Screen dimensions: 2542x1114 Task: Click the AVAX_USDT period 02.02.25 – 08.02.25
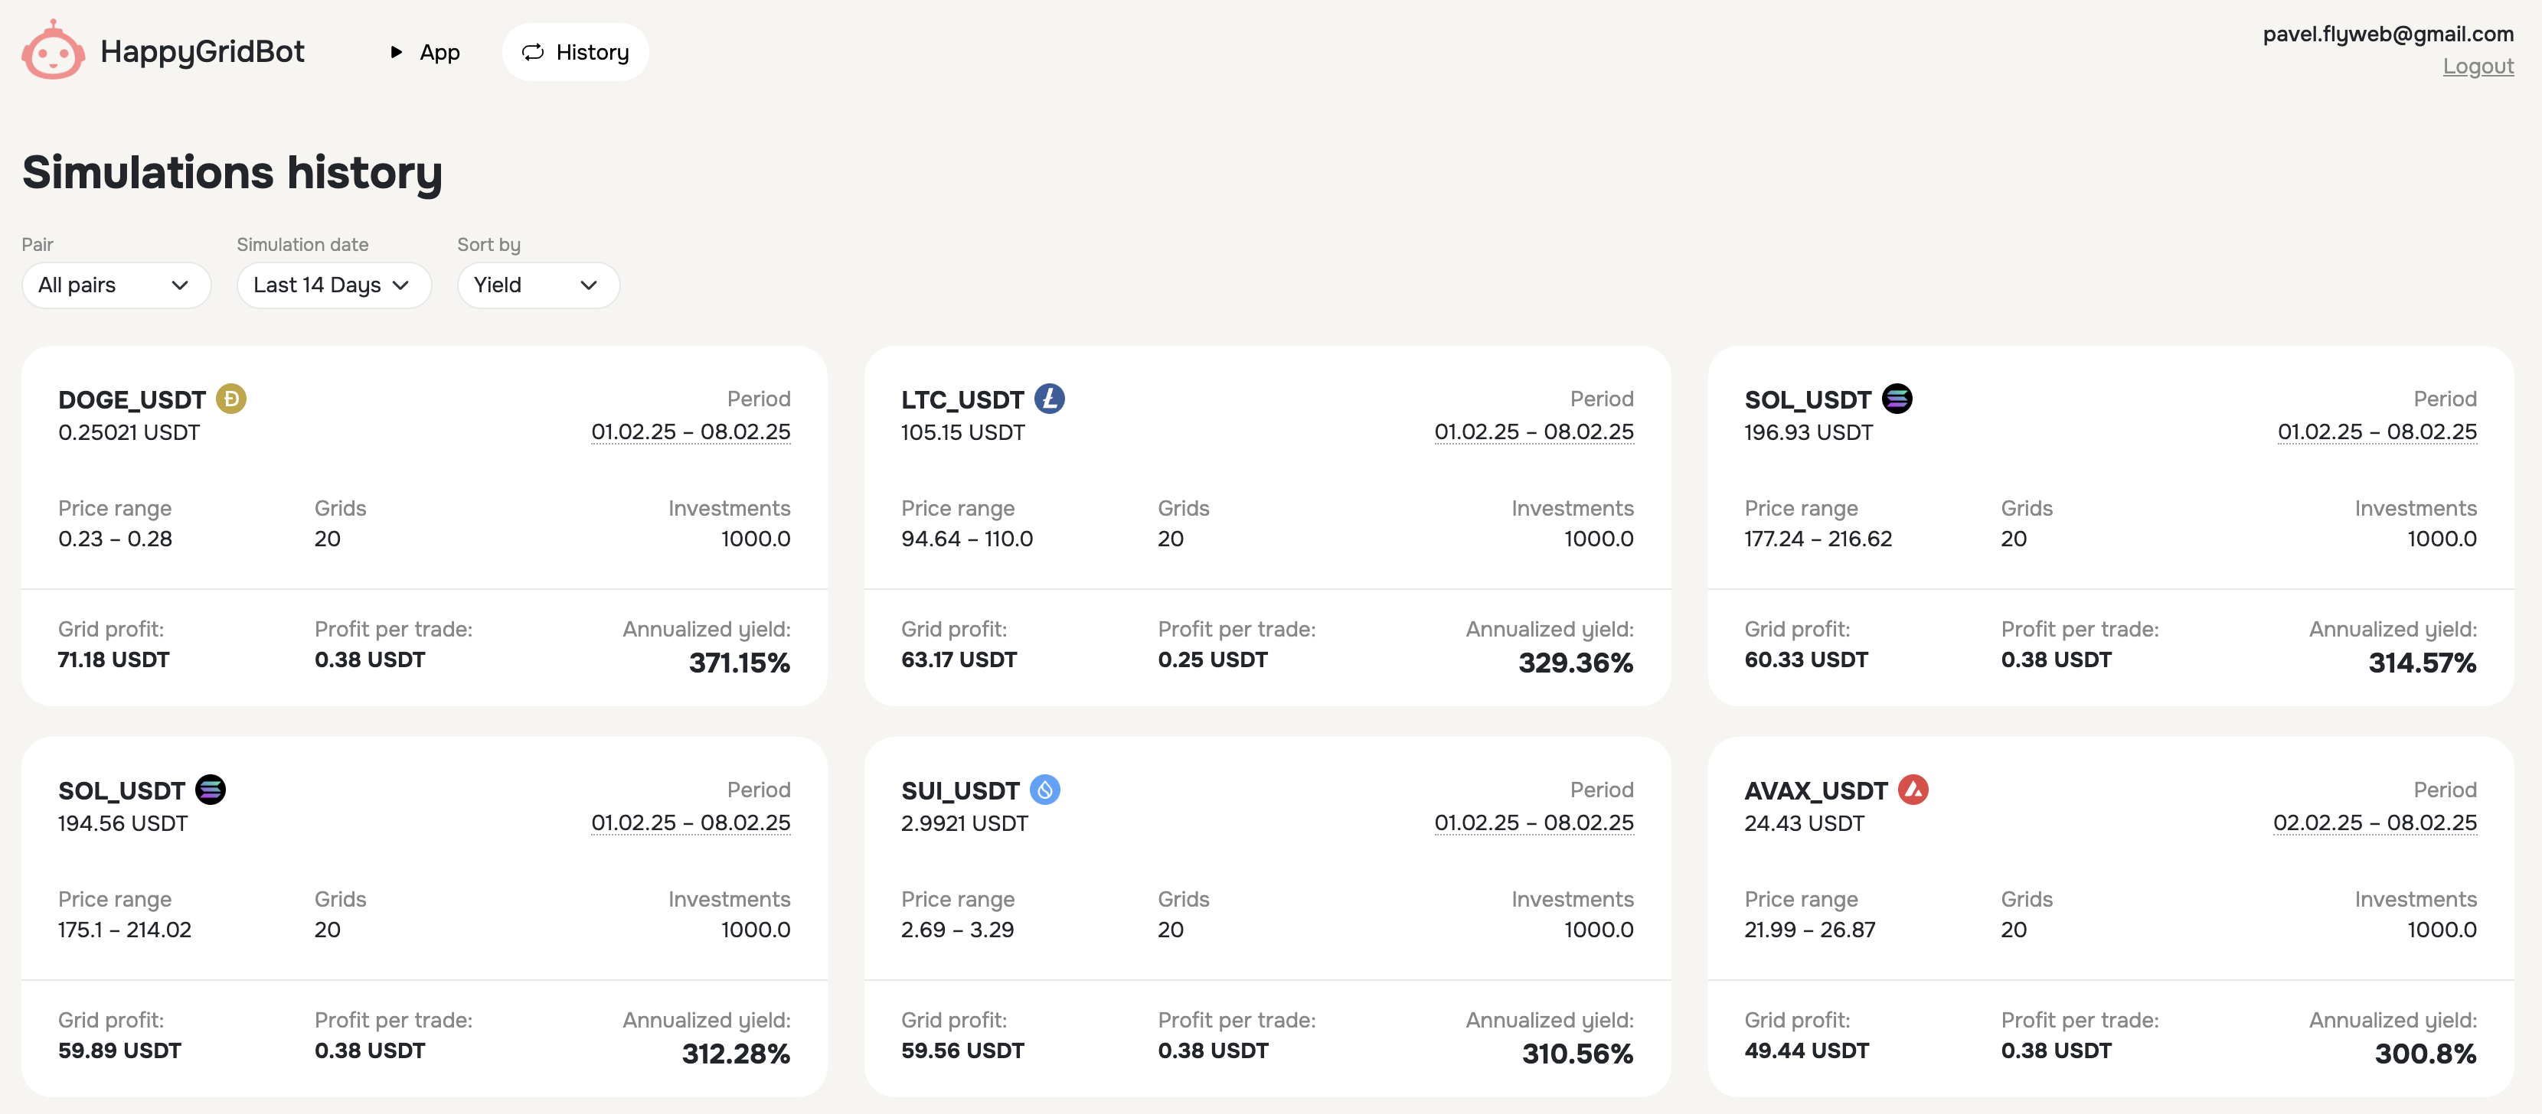(x=2374, y=822)
